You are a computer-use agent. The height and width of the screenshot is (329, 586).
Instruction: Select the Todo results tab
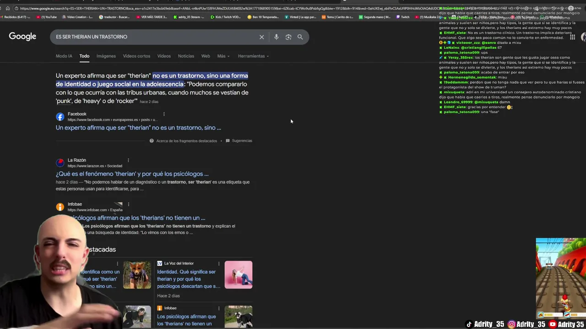click(84, 56)
